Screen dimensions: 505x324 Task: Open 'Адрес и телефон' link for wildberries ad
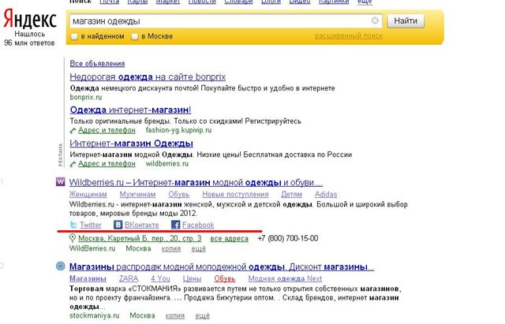click(107, 163)
